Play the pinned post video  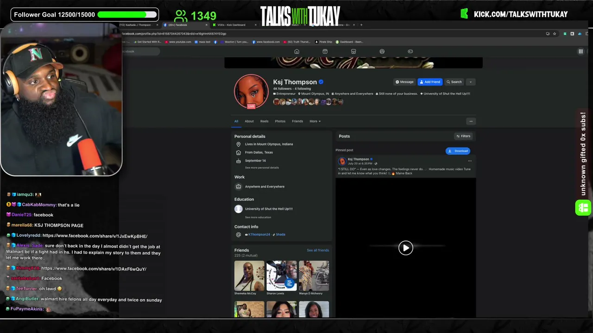[x=405, y=248]
